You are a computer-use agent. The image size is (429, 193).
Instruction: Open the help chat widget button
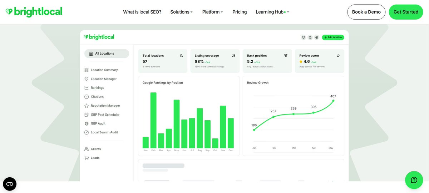click(x=414, y=180)
